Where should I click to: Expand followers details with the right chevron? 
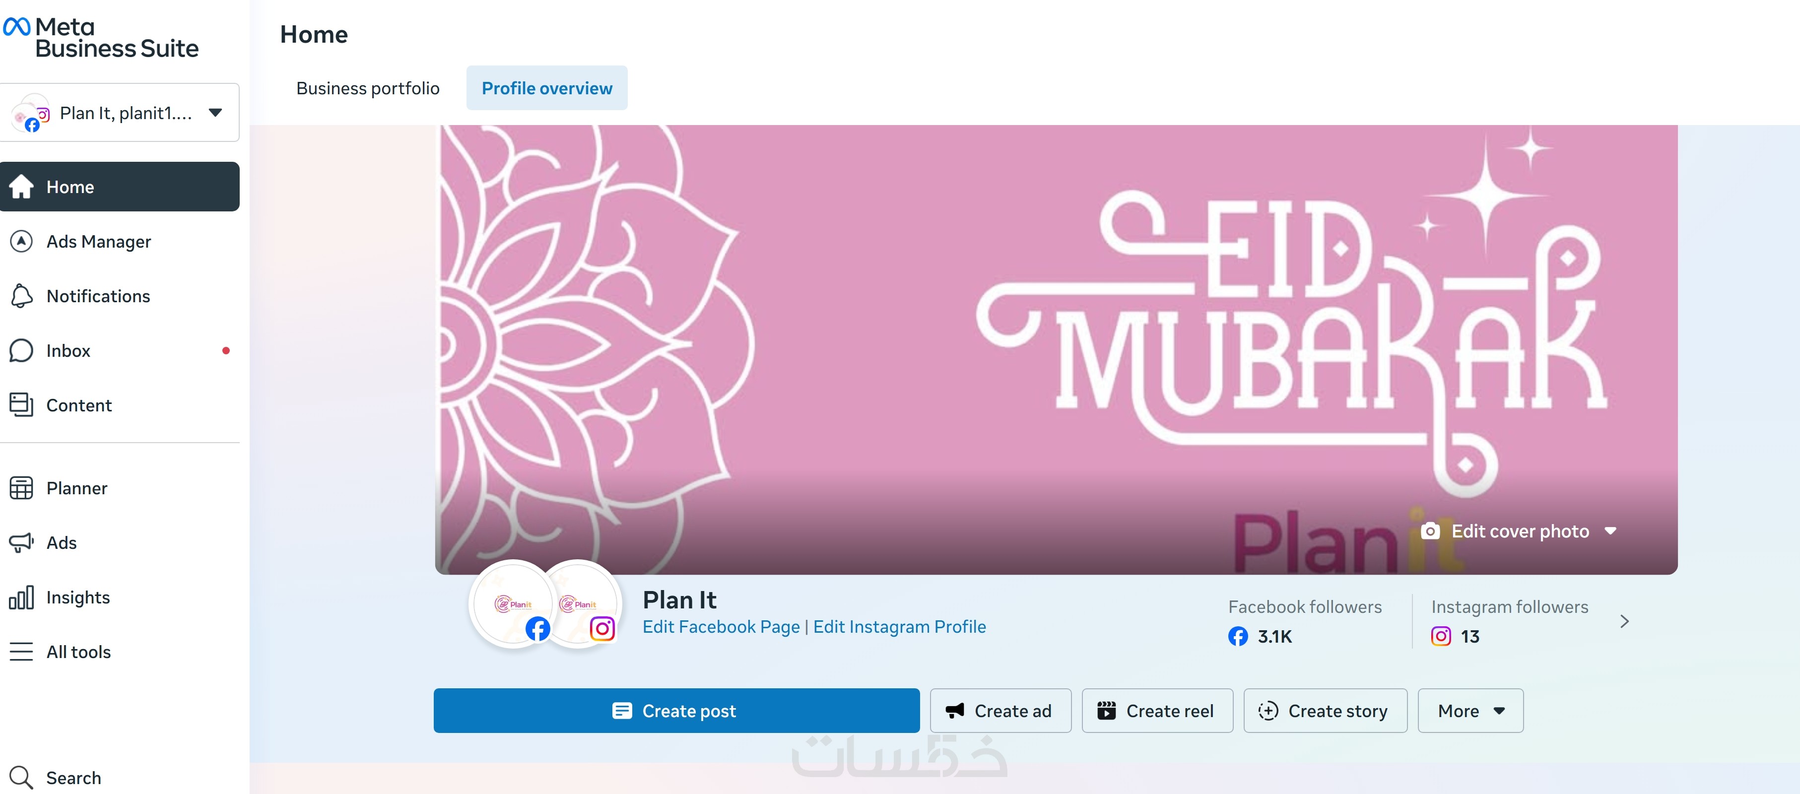1624,621
